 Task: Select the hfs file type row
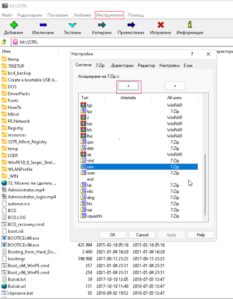[139, 203]
